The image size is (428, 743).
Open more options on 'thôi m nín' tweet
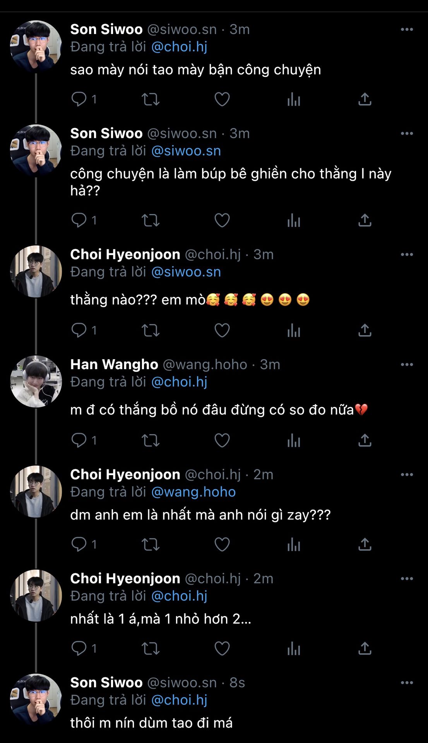(x=407, y=683)
